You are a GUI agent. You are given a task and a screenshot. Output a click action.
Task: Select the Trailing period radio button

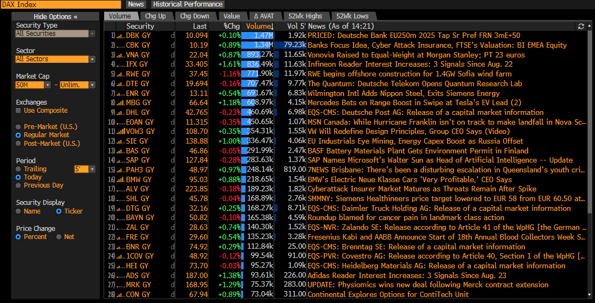click(x=18, y=169)
